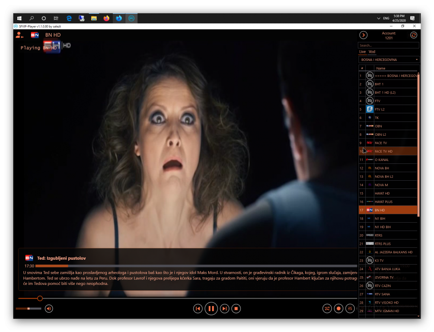
Task: Select channel RTV VISOKO HD
Action: (388, 302)
